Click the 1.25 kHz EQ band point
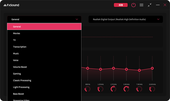This screenshot has height=101, width=170. tap(100, 69)
